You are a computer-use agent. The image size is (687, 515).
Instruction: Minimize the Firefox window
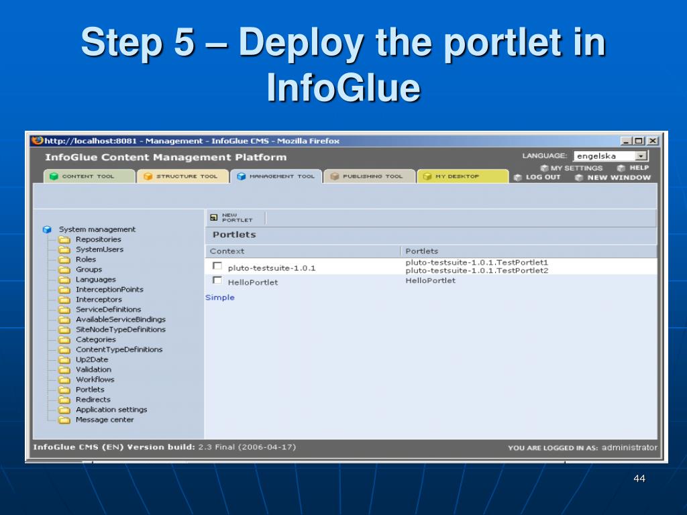tap(626, 141)
